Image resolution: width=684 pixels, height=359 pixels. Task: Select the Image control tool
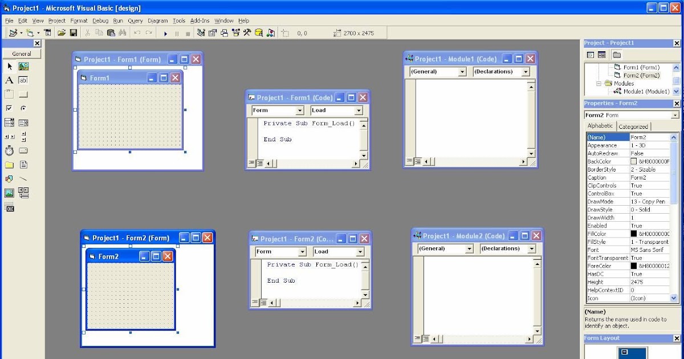tap(9, 193)
